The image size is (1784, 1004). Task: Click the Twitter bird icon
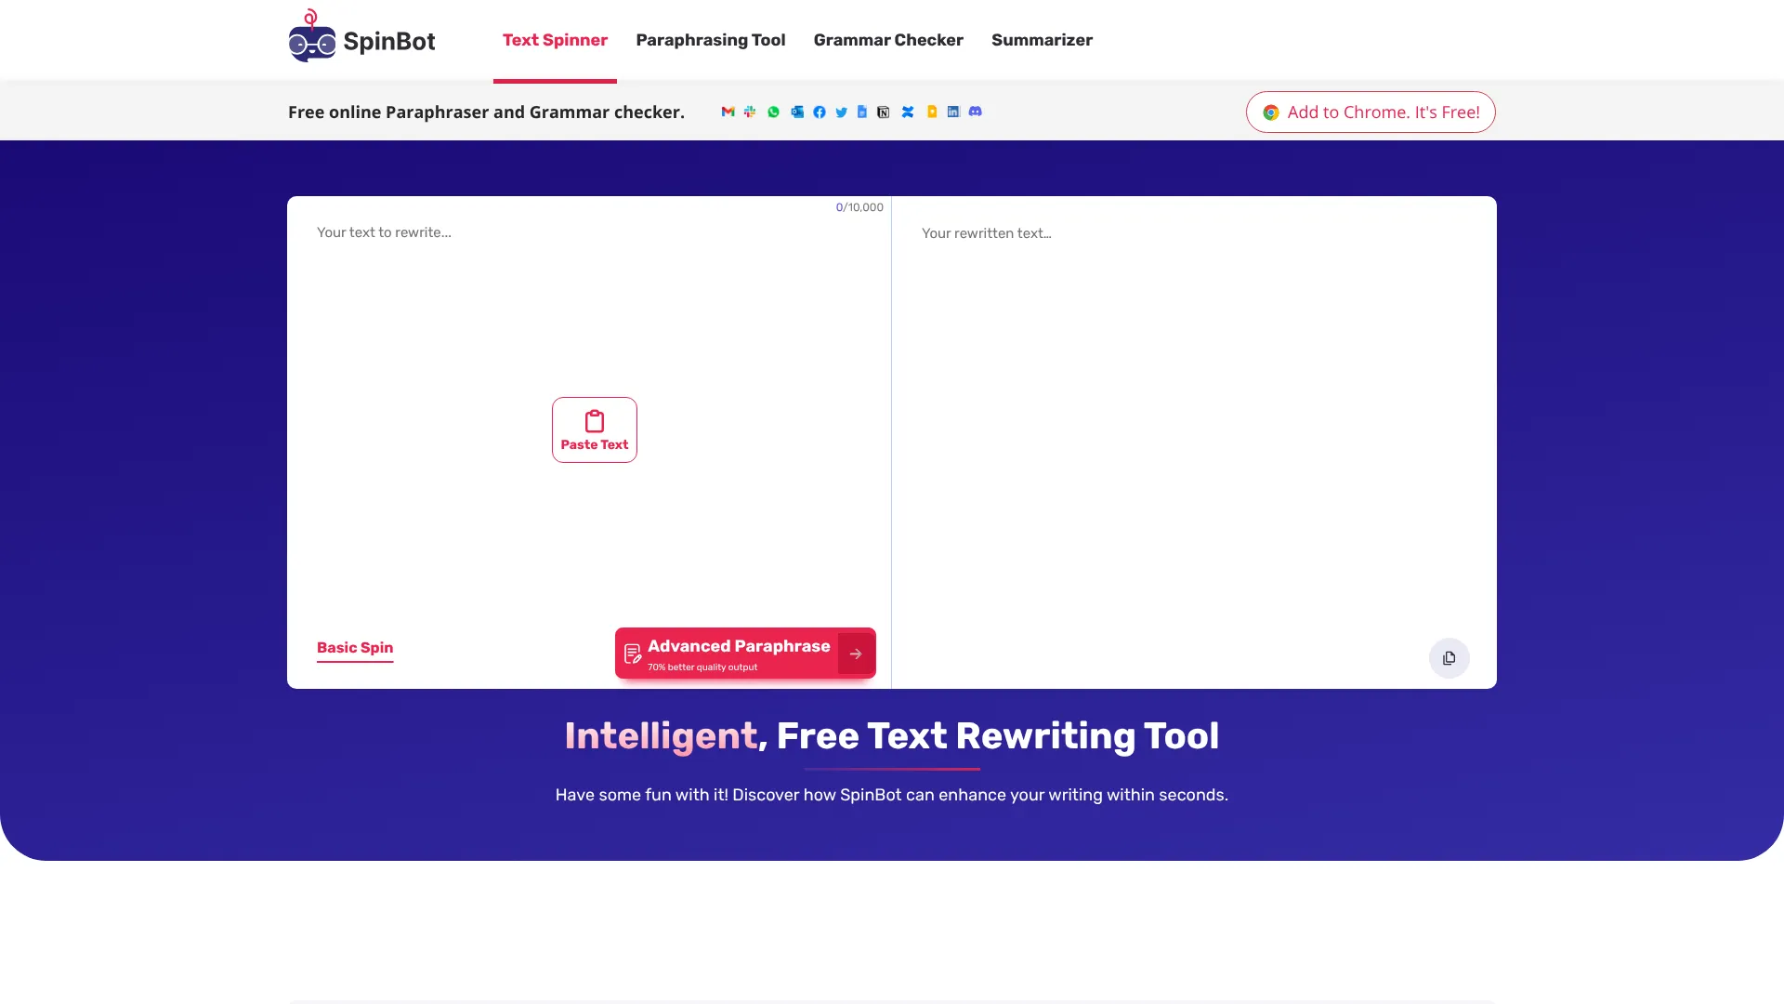(x=841, y=112)
